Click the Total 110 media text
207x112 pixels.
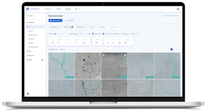53,50
